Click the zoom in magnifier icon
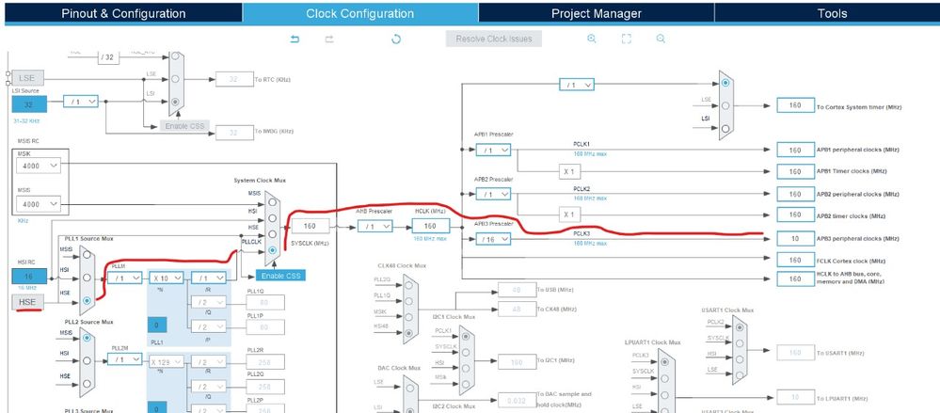Screen dimensions: 940x413 [x=592, y=39]
